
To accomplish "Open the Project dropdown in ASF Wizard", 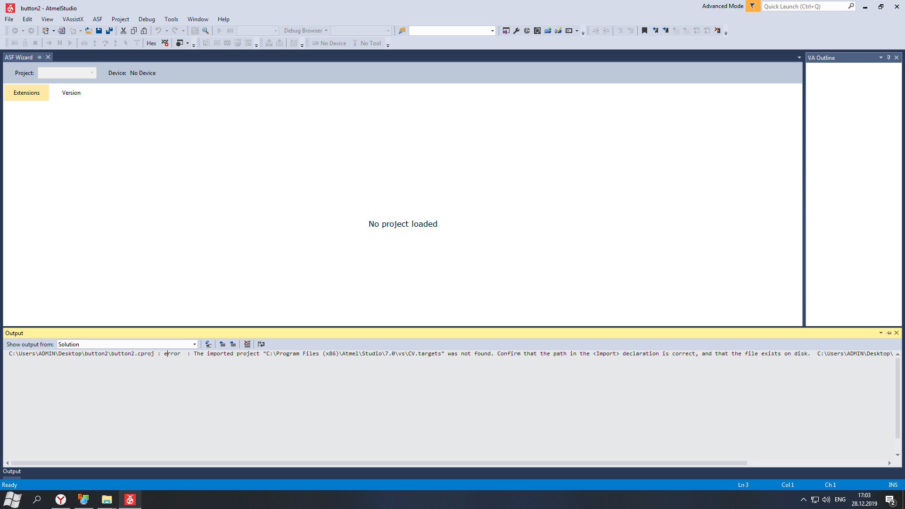I will click(67, 73).
